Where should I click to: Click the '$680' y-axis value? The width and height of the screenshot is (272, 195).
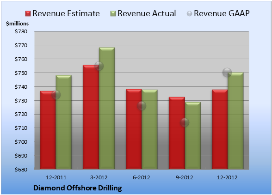point(21,170)
